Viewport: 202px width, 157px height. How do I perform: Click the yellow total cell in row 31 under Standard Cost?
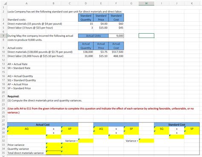(x=177, y=137)
